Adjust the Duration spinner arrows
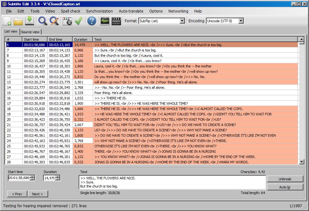 [57, 178]
